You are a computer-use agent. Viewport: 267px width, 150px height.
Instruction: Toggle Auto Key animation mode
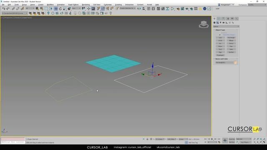232,139
